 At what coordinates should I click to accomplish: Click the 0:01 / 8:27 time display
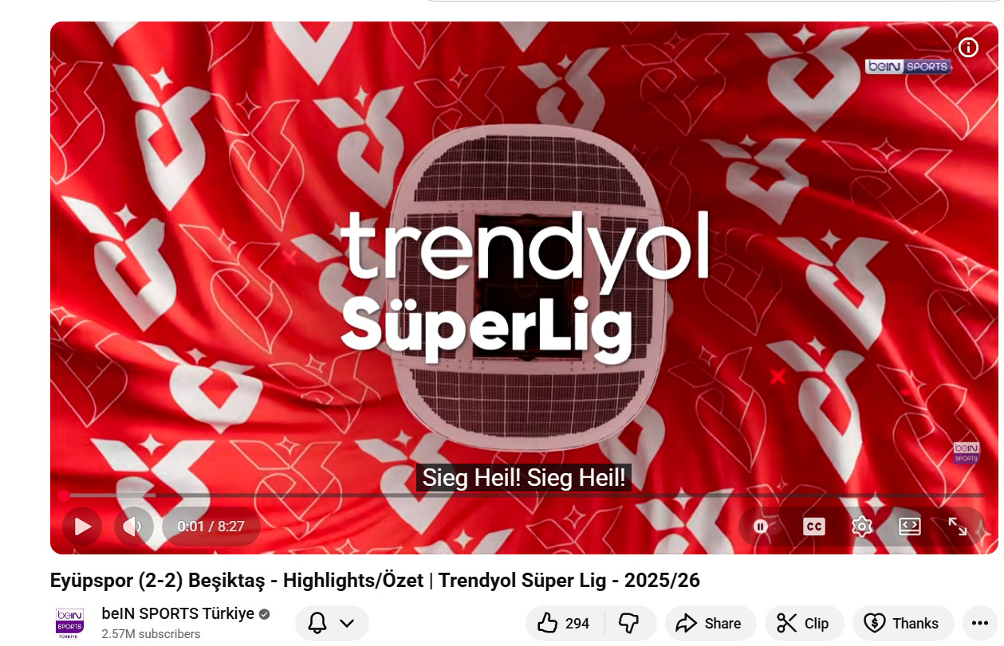(211, 527)
